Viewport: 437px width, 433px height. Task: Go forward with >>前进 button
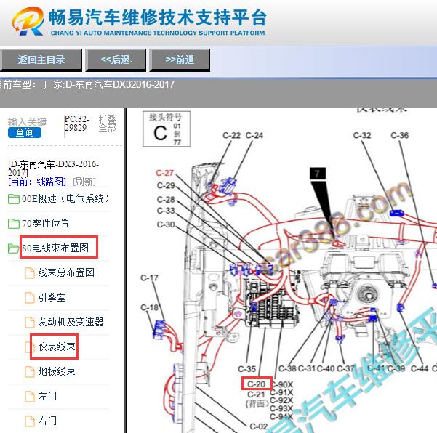180,60
